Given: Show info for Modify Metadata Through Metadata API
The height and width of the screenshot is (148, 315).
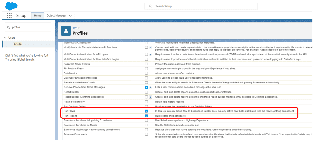Looking at the screenshot, I should [x=150, y=48].
